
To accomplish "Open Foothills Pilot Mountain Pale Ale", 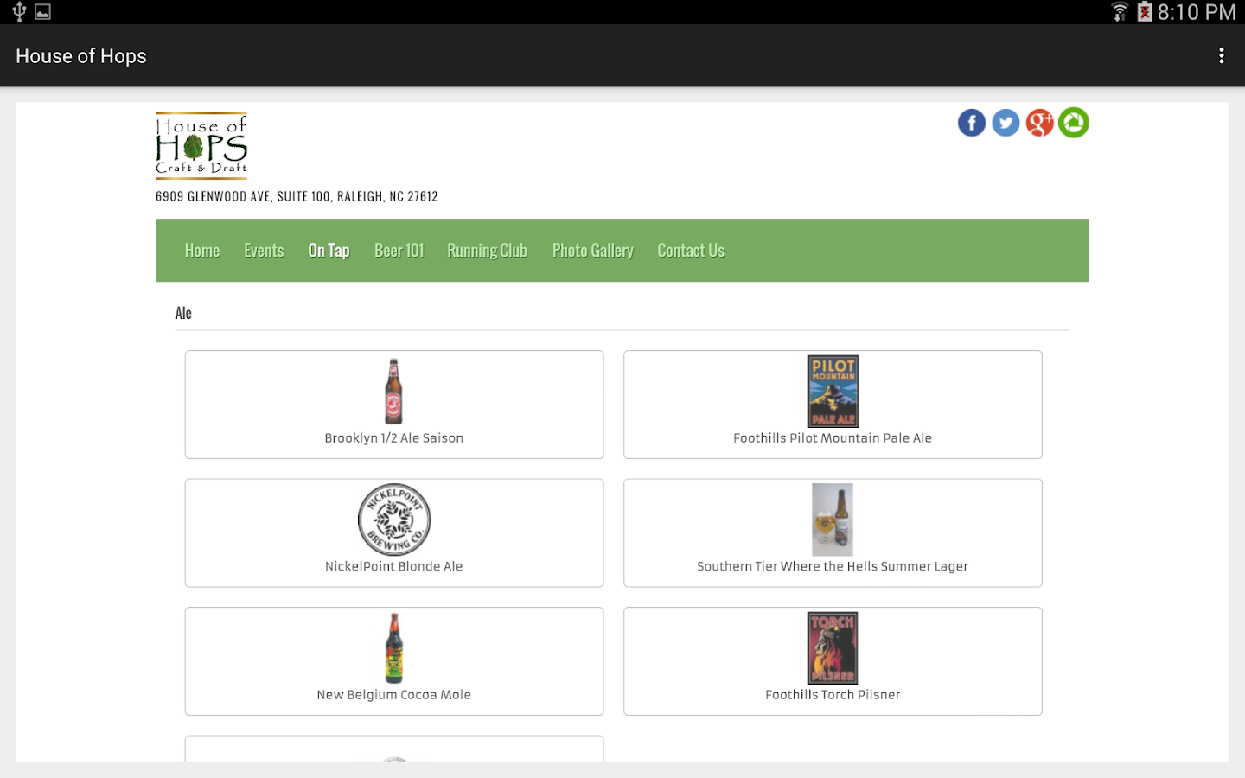I will coord(832,438).
